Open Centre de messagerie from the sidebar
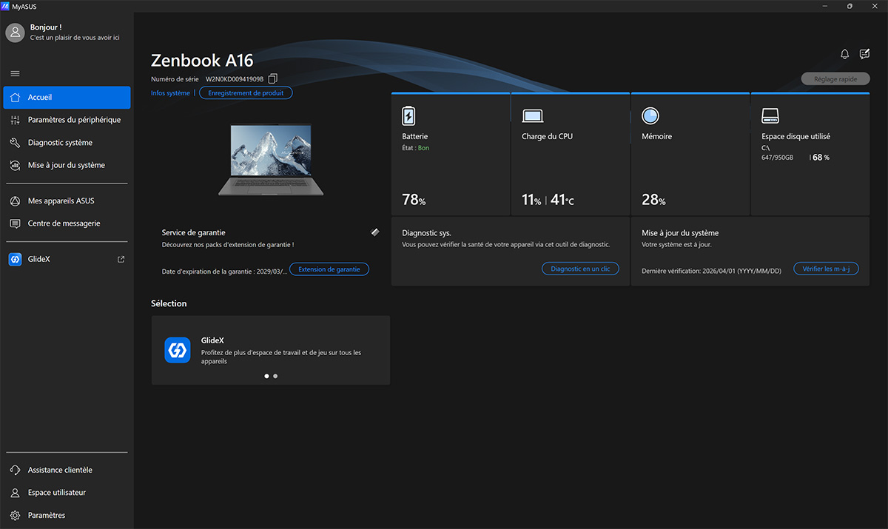Screen dimensions: 888x529 pos(15,223)
